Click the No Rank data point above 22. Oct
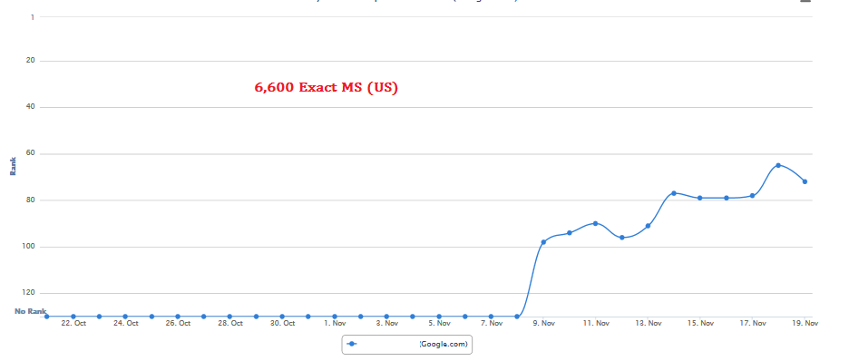Screen dimensions: 849x361 (x=73, y=317)
